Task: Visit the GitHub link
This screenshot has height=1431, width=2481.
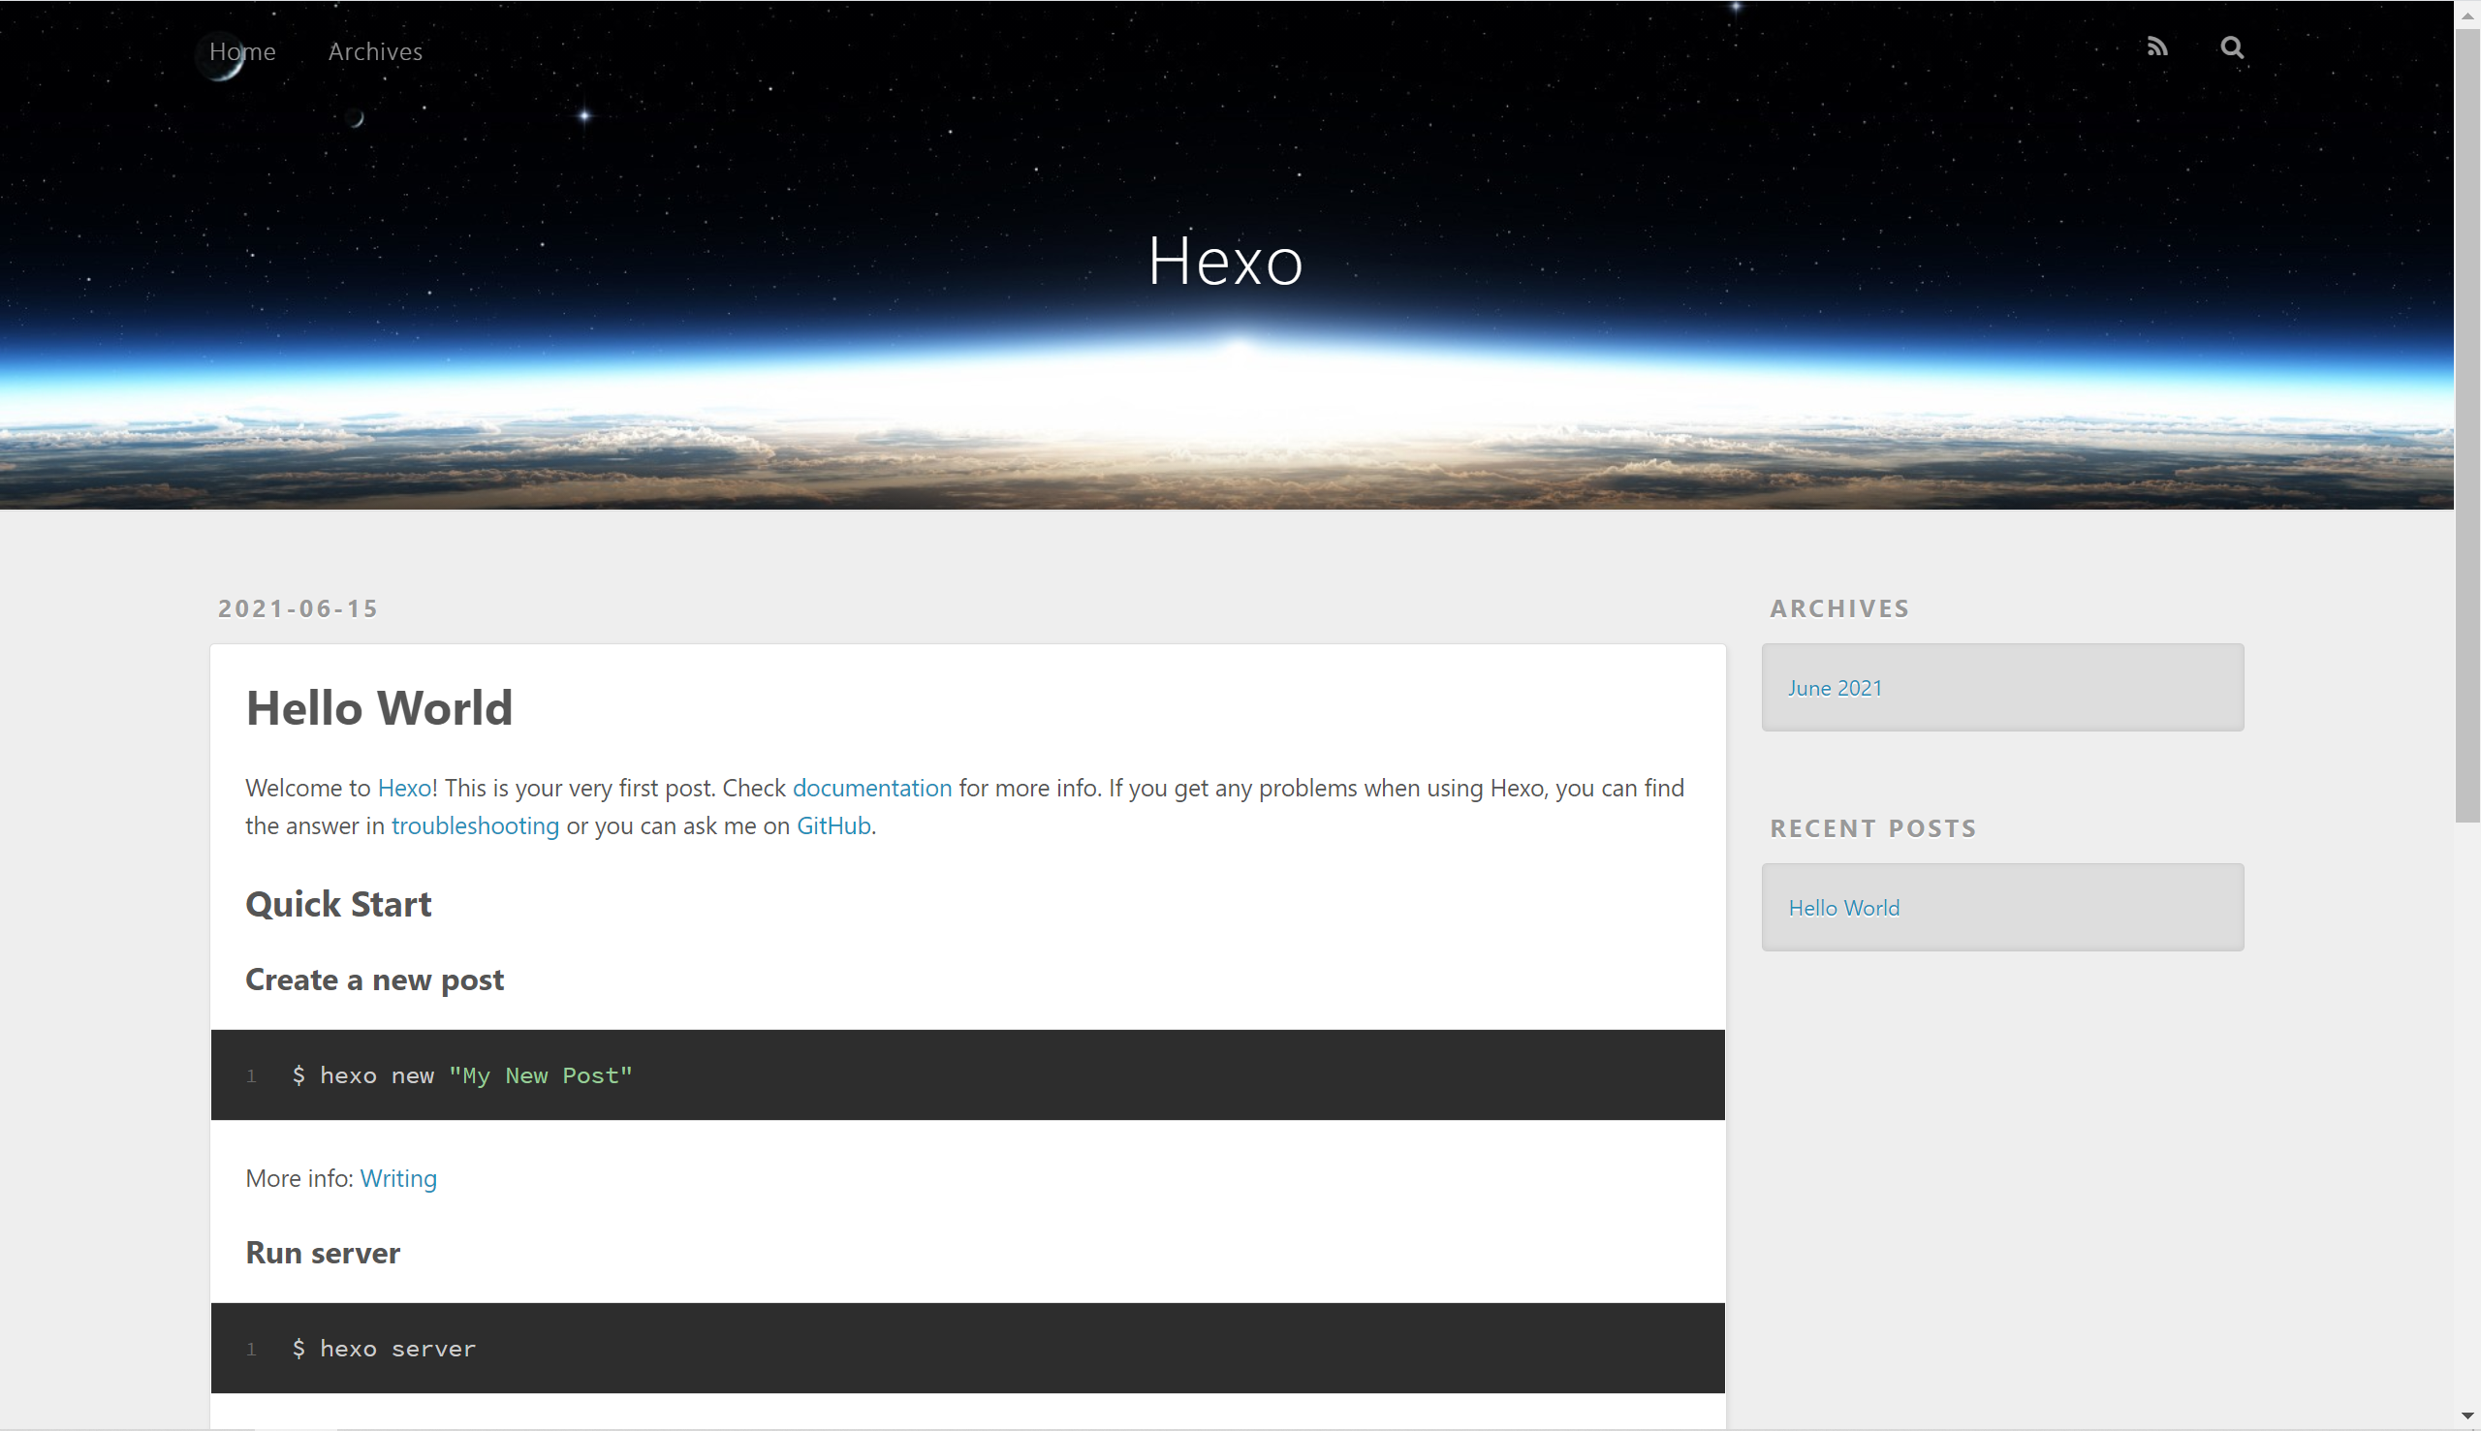Action: pyautogui.click(x=832, y=825)
